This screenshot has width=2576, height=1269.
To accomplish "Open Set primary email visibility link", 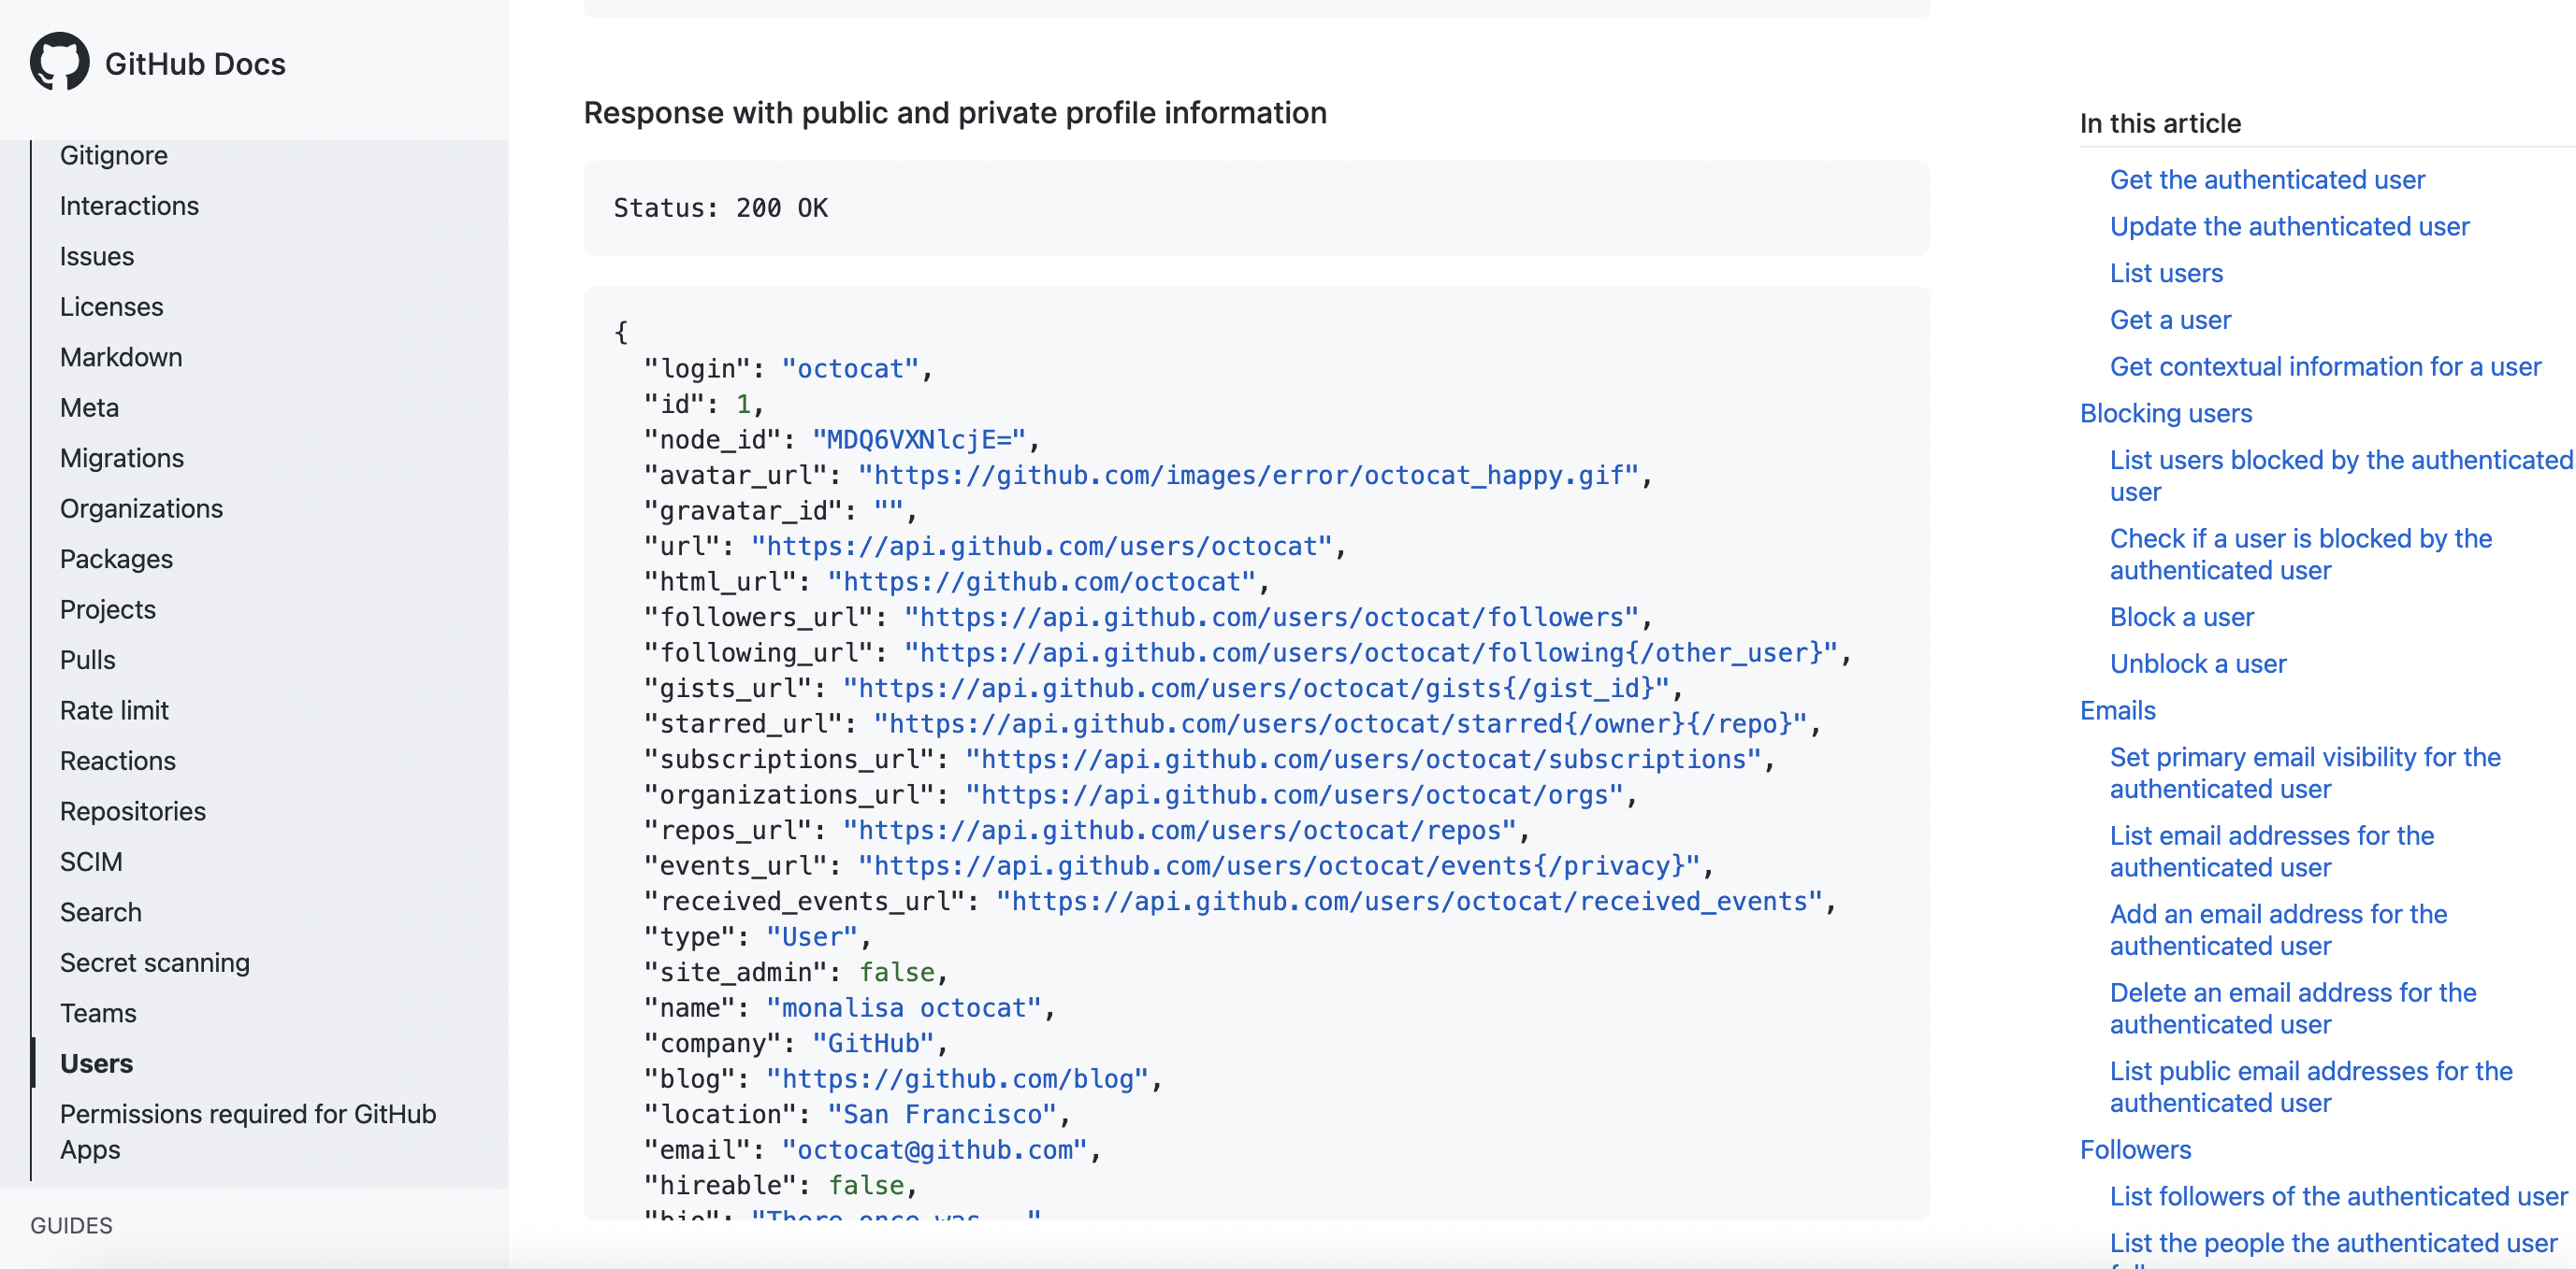I will (x=2305, y=774).
